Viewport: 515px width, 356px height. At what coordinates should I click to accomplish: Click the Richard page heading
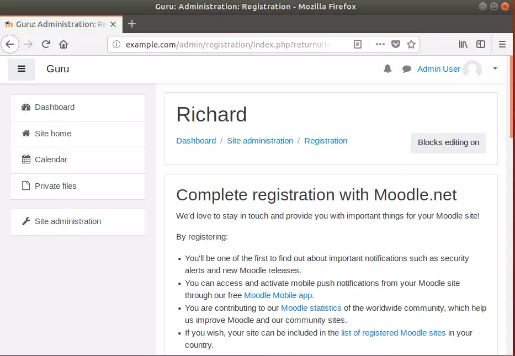[211, 114]
